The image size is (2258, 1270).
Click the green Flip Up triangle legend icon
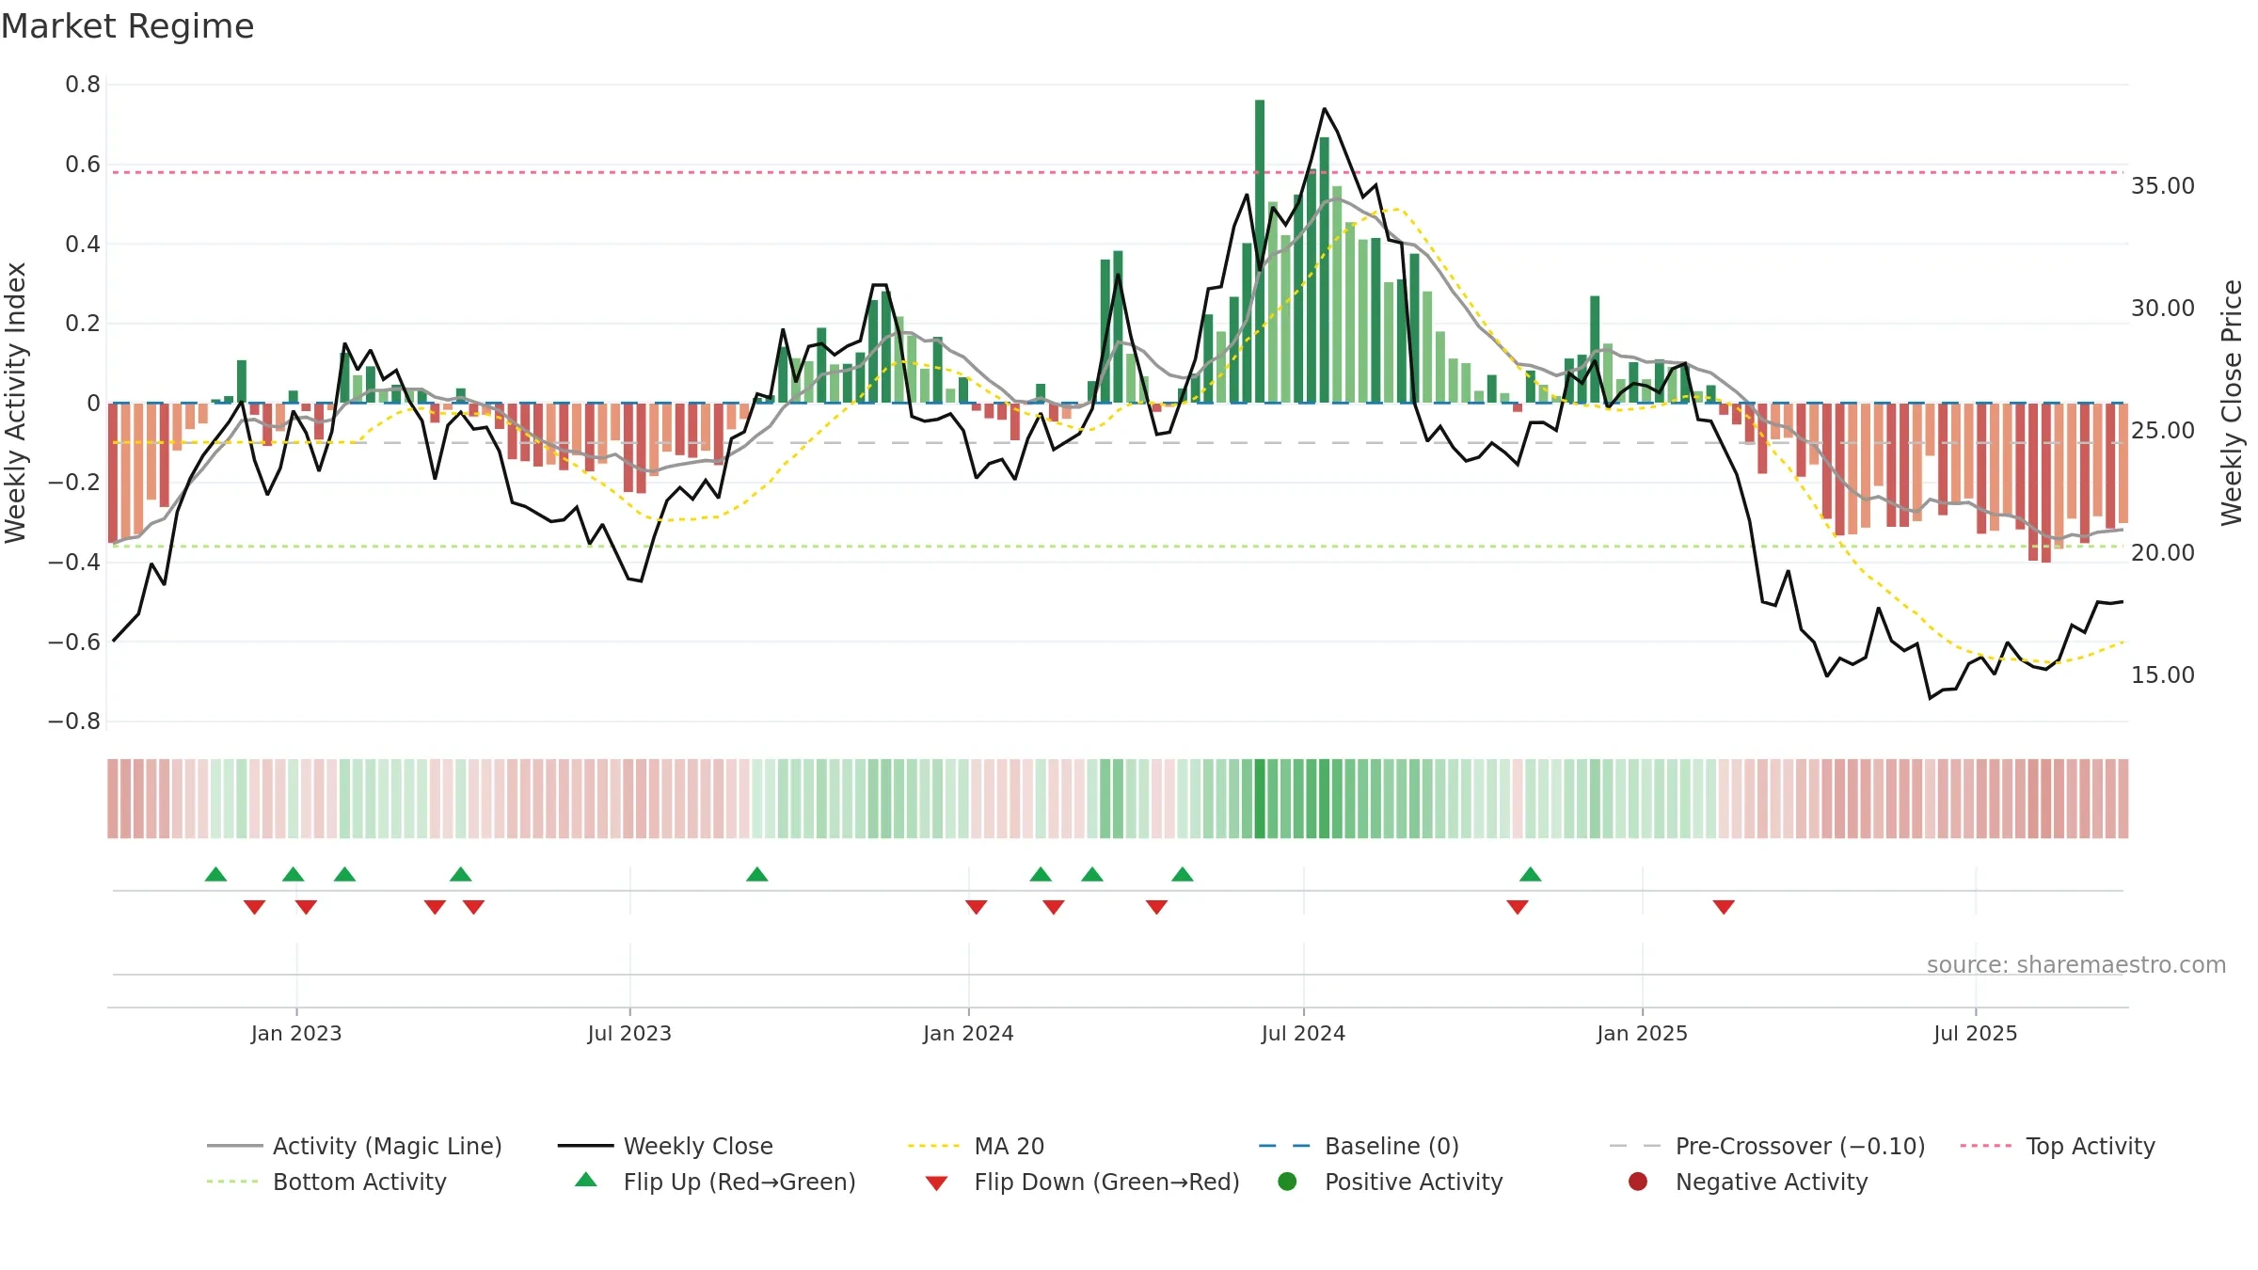click(585, 1180)
